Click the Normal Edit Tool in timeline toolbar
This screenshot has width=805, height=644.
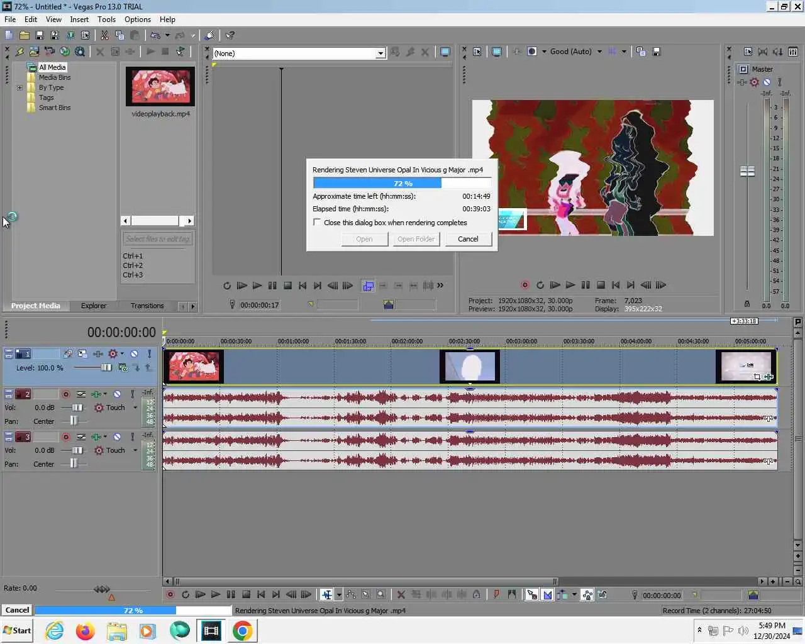point(326,594)
